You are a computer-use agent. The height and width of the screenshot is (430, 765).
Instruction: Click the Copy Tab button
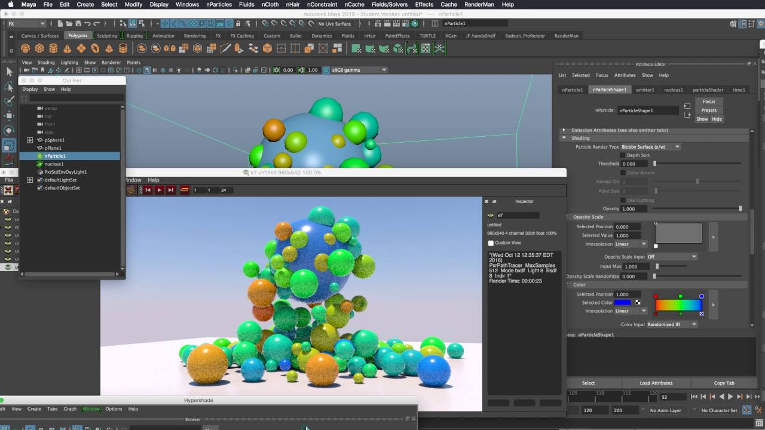(724, 383)
